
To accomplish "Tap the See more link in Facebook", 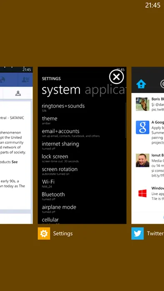I will tap(15, 162).
